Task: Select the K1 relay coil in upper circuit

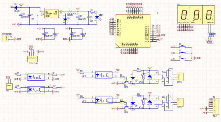Action: coord(158,77)
